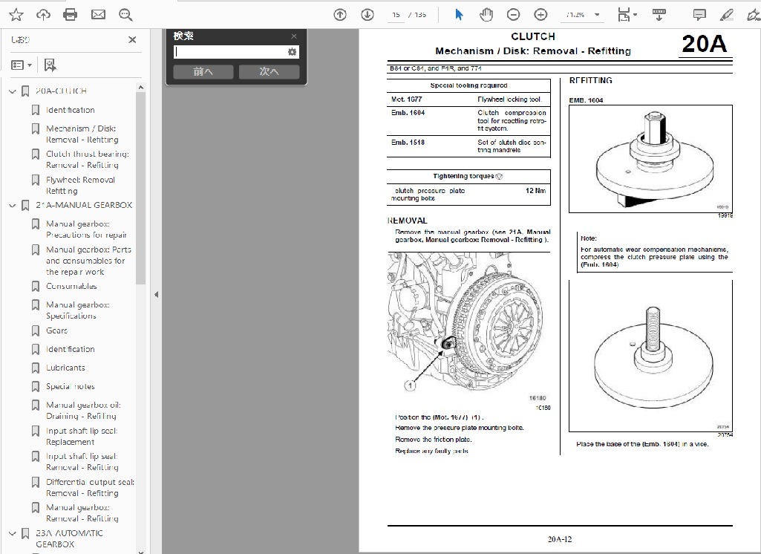Collapse the 20A-CLUTCH bookmark section
Screen dimensions: 761x554
coord(13,91)
